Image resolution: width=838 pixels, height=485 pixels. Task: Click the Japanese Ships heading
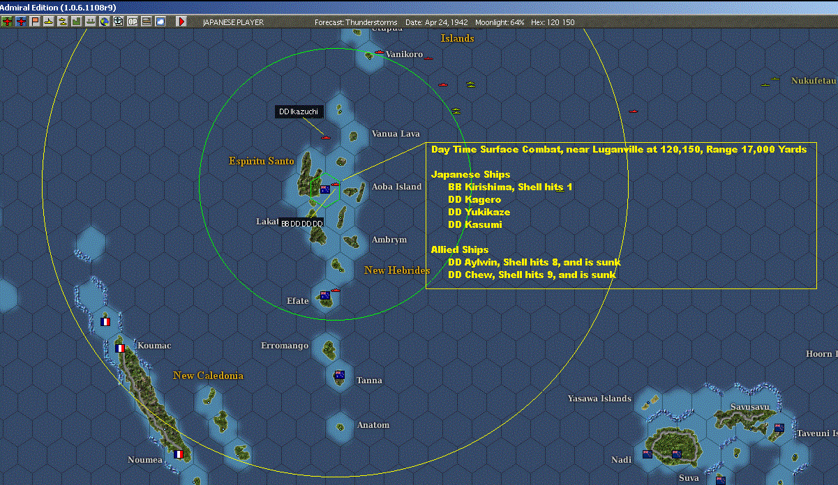[470, 175]
